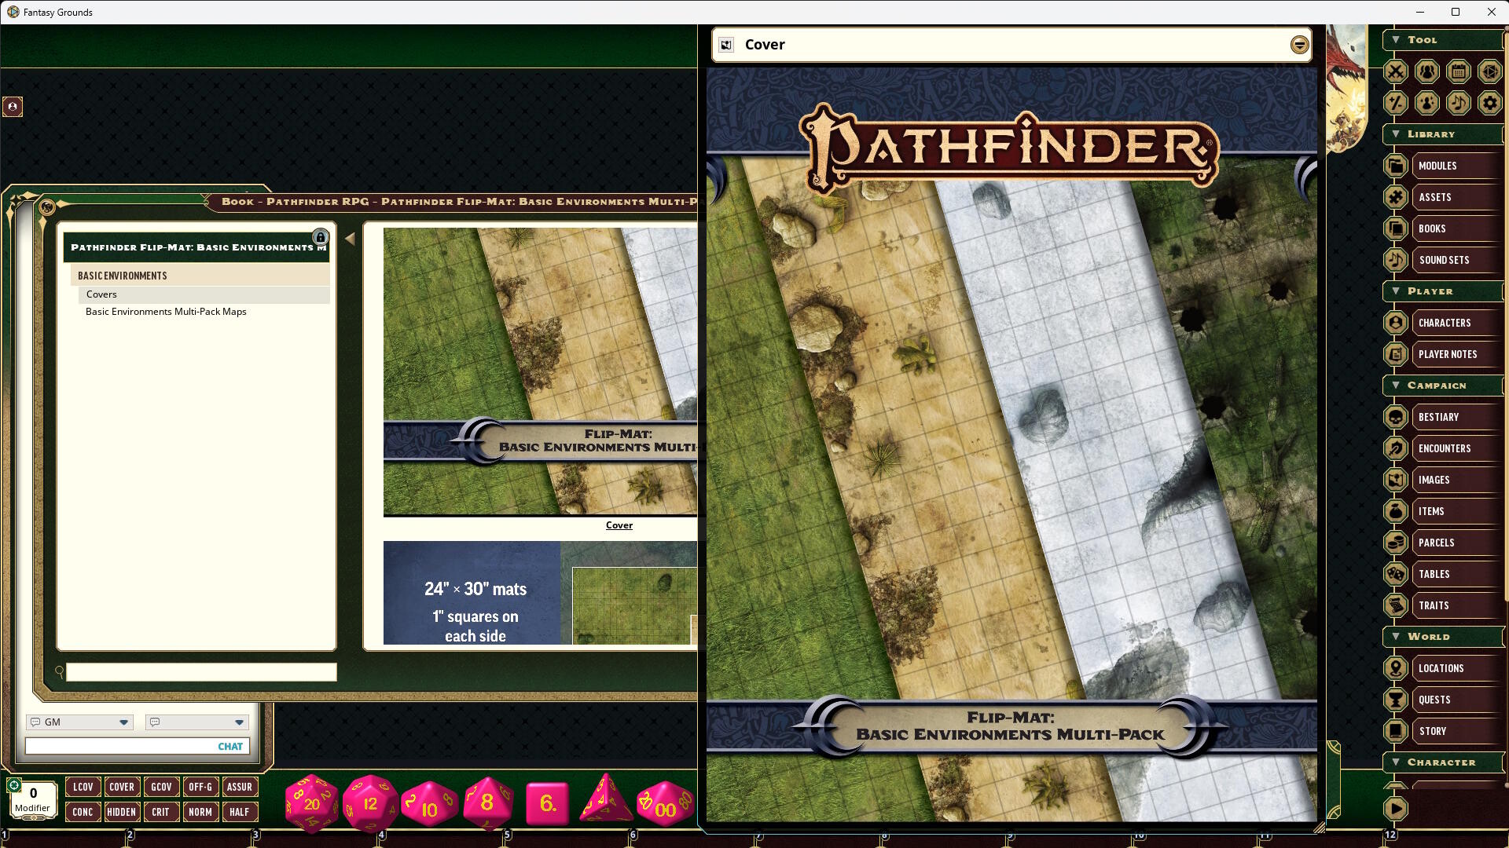Select the Covers page in book index
Screen dimensions: 1509x848
tap(204, 294)
